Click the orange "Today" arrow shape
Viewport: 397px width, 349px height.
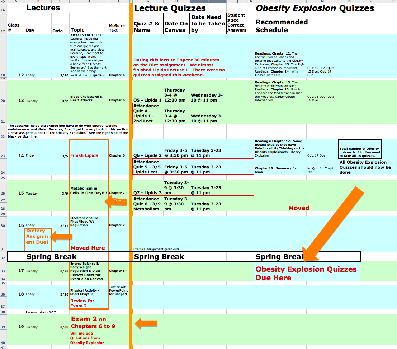pyautogui.click(x=116, y=201)
